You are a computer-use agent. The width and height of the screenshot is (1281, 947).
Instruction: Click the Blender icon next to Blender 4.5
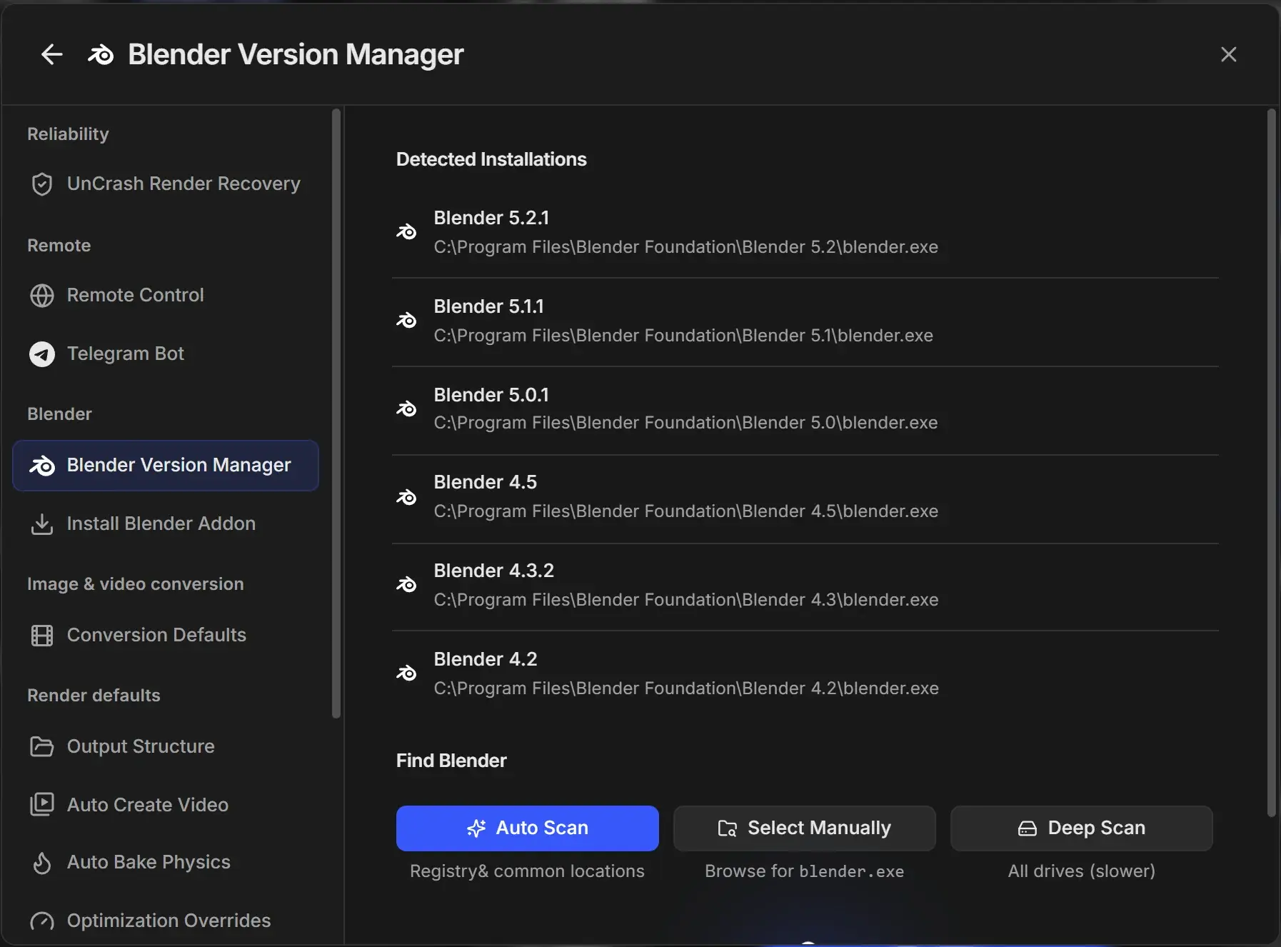pos(406,497)
